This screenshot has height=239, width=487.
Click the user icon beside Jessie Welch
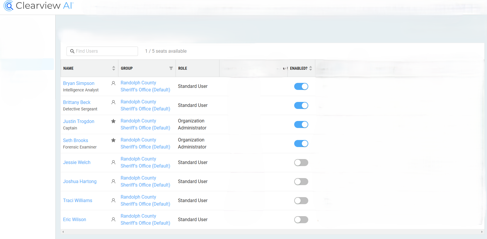(x=113, y=162)
